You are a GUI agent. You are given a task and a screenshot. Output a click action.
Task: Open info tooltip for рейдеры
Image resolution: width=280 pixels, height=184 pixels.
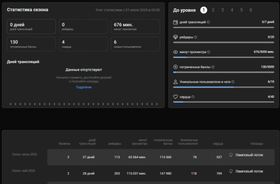click(196, 37)
